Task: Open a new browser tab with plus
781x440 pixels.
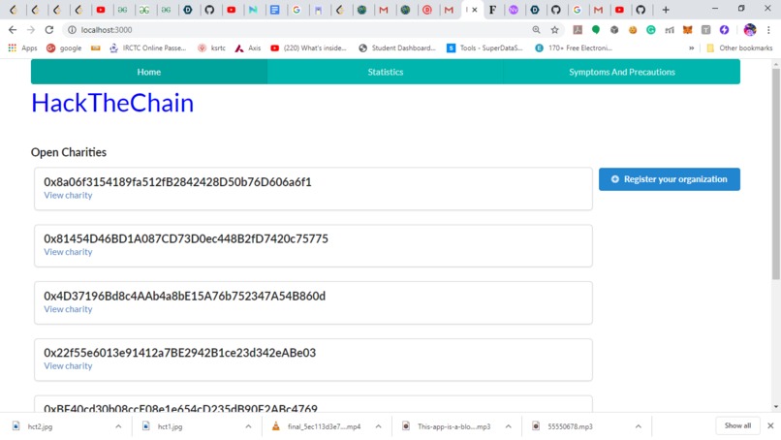Action: coord(666,10)
